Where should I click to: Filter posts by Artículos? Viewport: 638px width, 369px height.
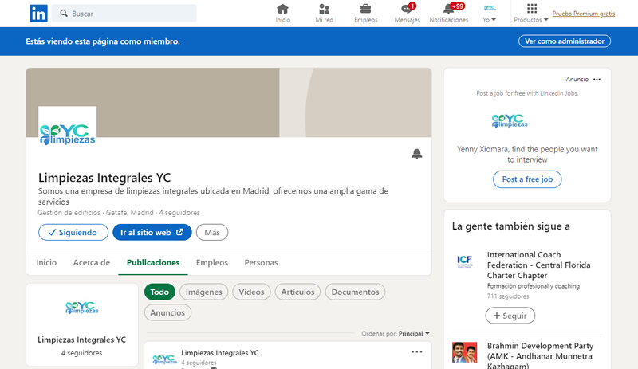297,292
